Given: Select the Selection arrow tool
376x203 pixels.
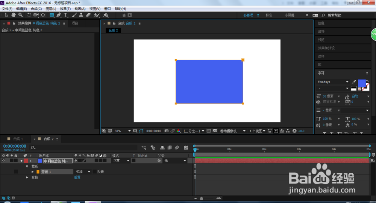Looking at the screenshot, I should (6, 15).
